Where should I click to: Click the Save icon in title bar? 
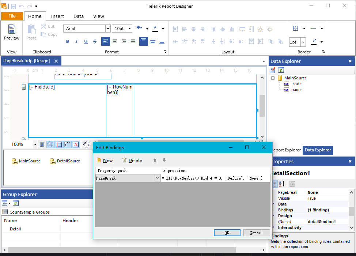[14, 6]
